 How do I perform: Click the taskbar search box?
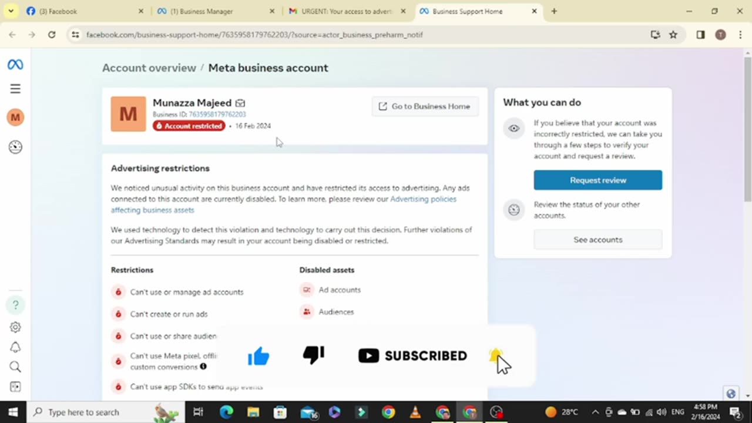tap(106, 412)
